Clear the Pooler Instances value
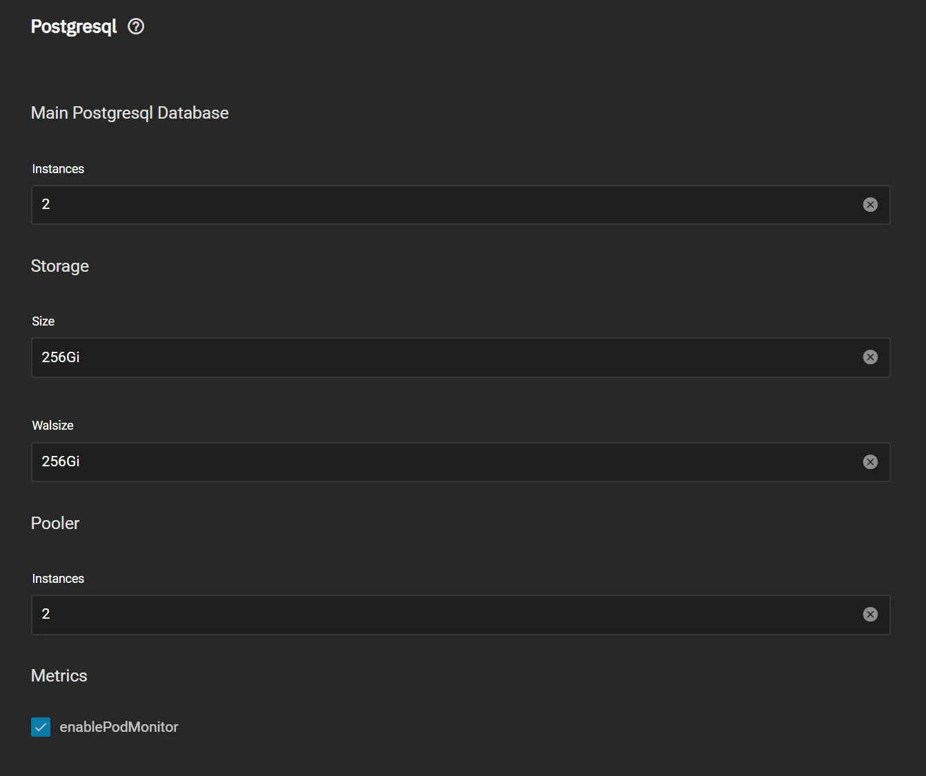Screen dimensions: 926x776 (870, 614)
